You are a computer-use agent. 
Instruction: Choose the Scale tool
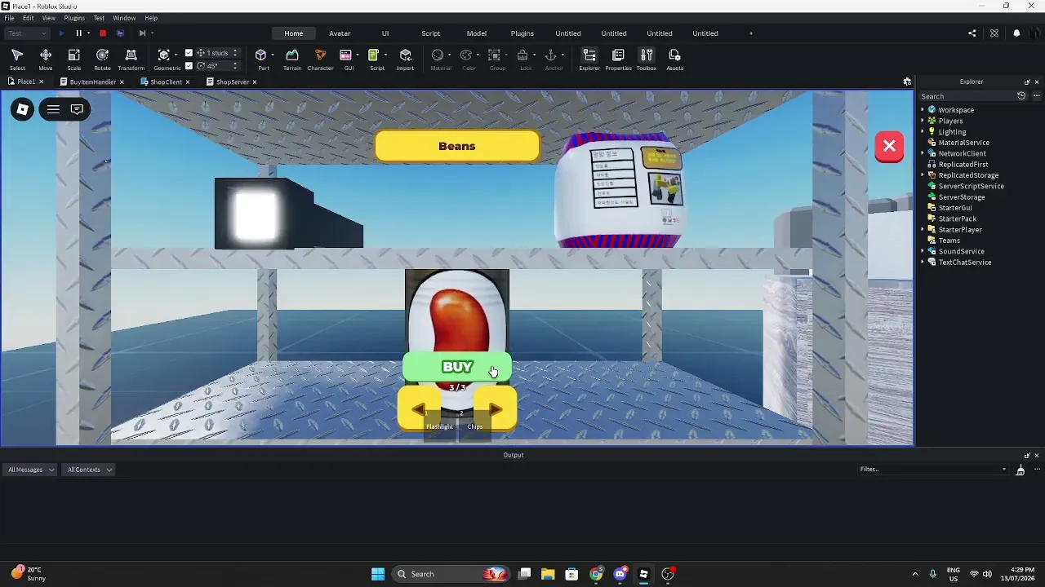(73, 59)
